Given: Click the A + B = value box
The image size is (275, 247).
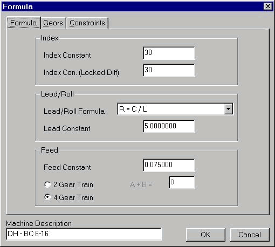Looking at the screenshot, I should (x=182, y=182).
